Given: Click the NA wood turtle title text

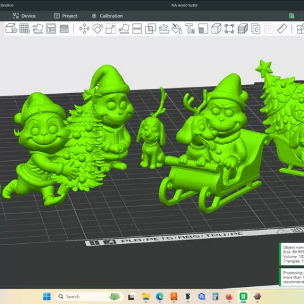Looking at the screenshot, I should tap(184, 5).
